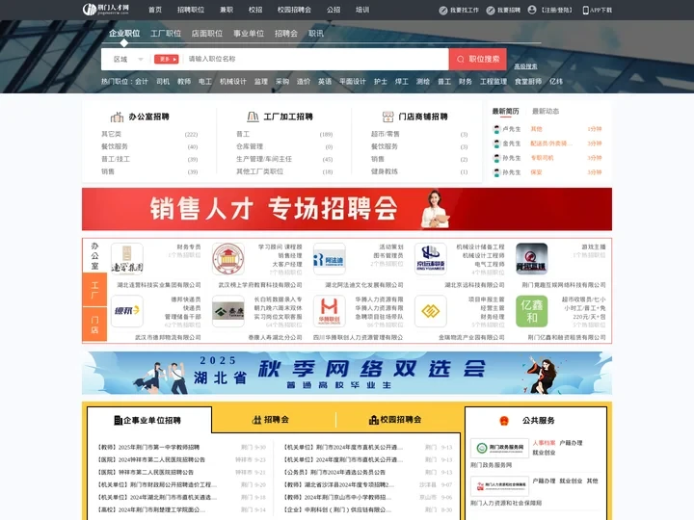Switch to the 校园招聘会 yellow tab
This screenshot has height=520, width=694.
(395, 420)
